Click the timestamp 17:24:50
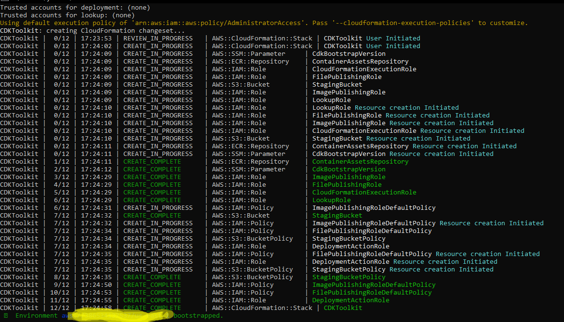 96,284
